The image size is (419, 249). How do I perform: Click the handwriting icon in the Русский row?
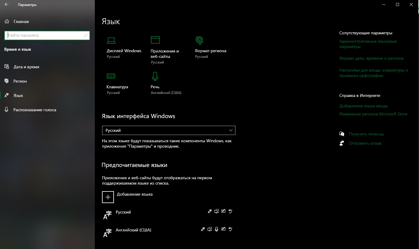pos(223,211)
